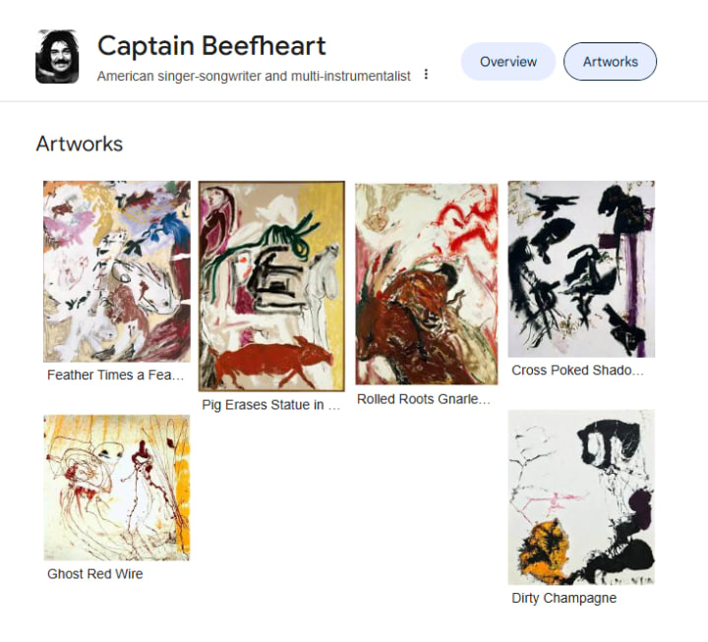
Task: Open the Feather Times a Feather painting thumbnail
Action: pos(117,271)
